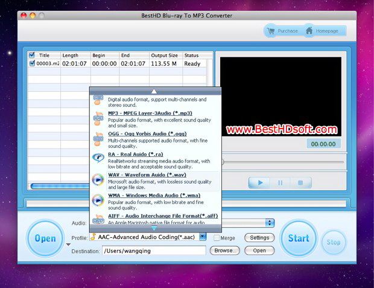
Task: Click the Purchase shopping cart icon
Action: point(271,31)
